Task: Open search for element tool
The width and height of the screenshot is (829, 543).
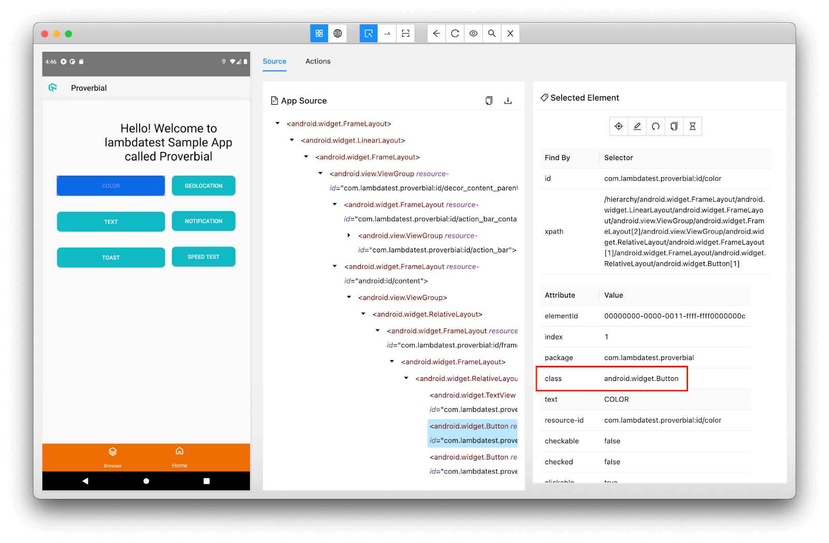Action: [x=491, y=33]
